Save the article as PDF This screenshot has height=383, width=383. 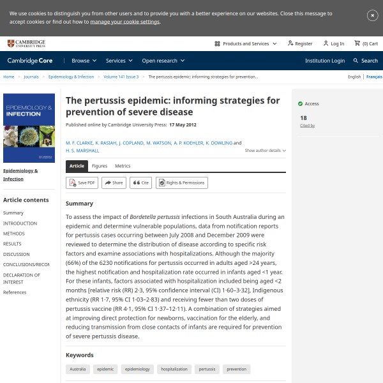click(82, 183)
